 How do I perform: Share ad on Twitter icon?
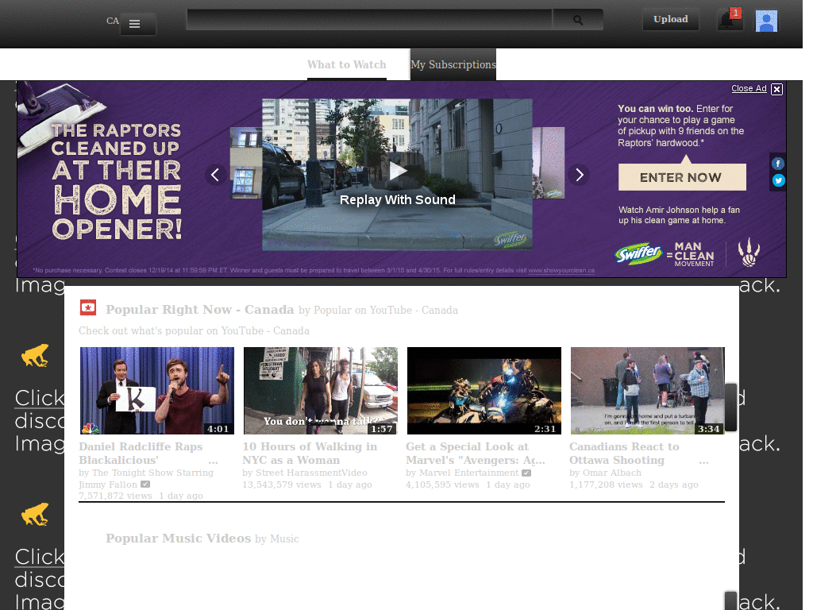tap(778, 180)
